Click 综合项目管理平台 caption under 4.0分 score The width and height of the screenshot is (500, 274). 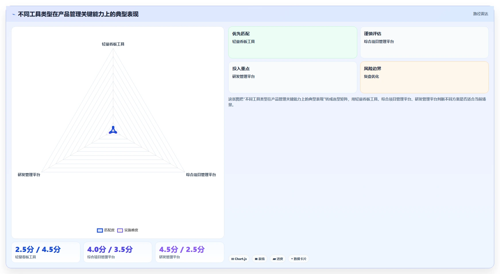click(101, 257)
